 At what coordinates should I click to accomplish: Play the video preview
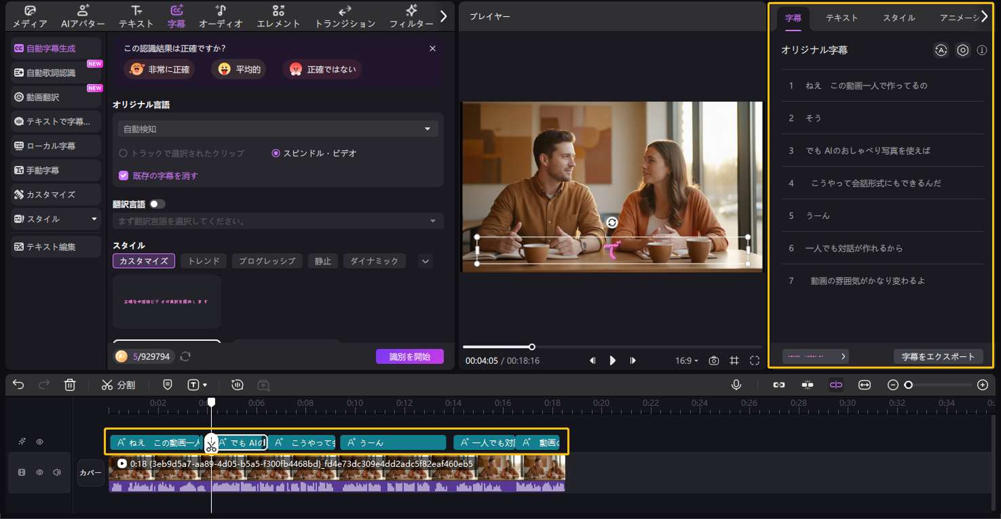point(612,360)
